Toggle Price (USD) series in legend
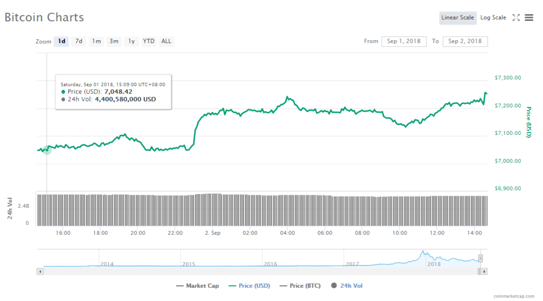Screen dimensions: 543x301 [x=249, y=286]
